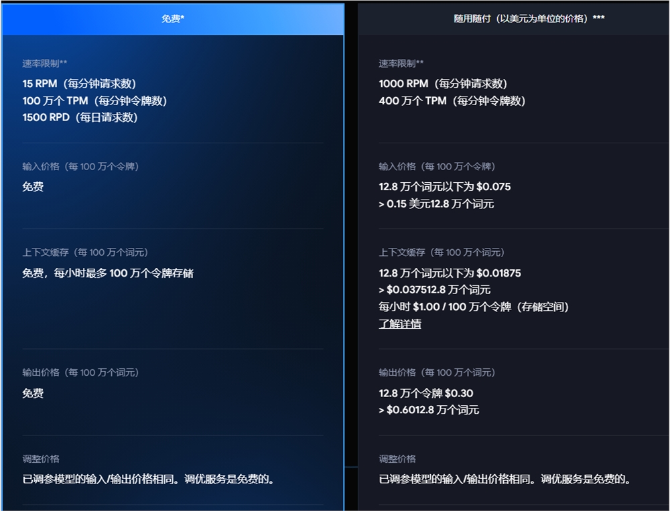Select the $0.0375 context cache price line
This screenshot has width=670, height=511.
[435, 290]
